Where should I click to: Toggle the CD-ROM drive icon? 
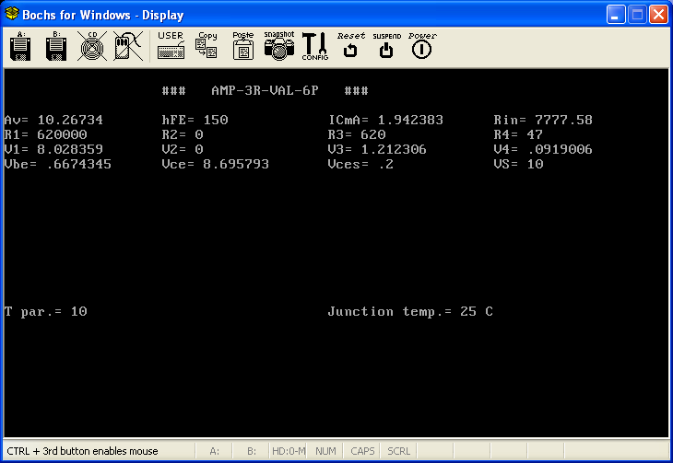[x=92, y=46]
